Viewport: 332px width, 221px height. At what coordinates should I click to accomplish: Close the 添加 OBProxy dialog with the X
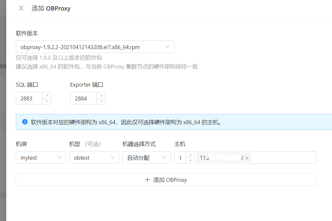coord(21,8)
